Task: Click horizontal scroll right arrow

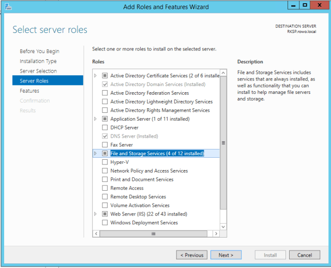Action: (216, 233)
